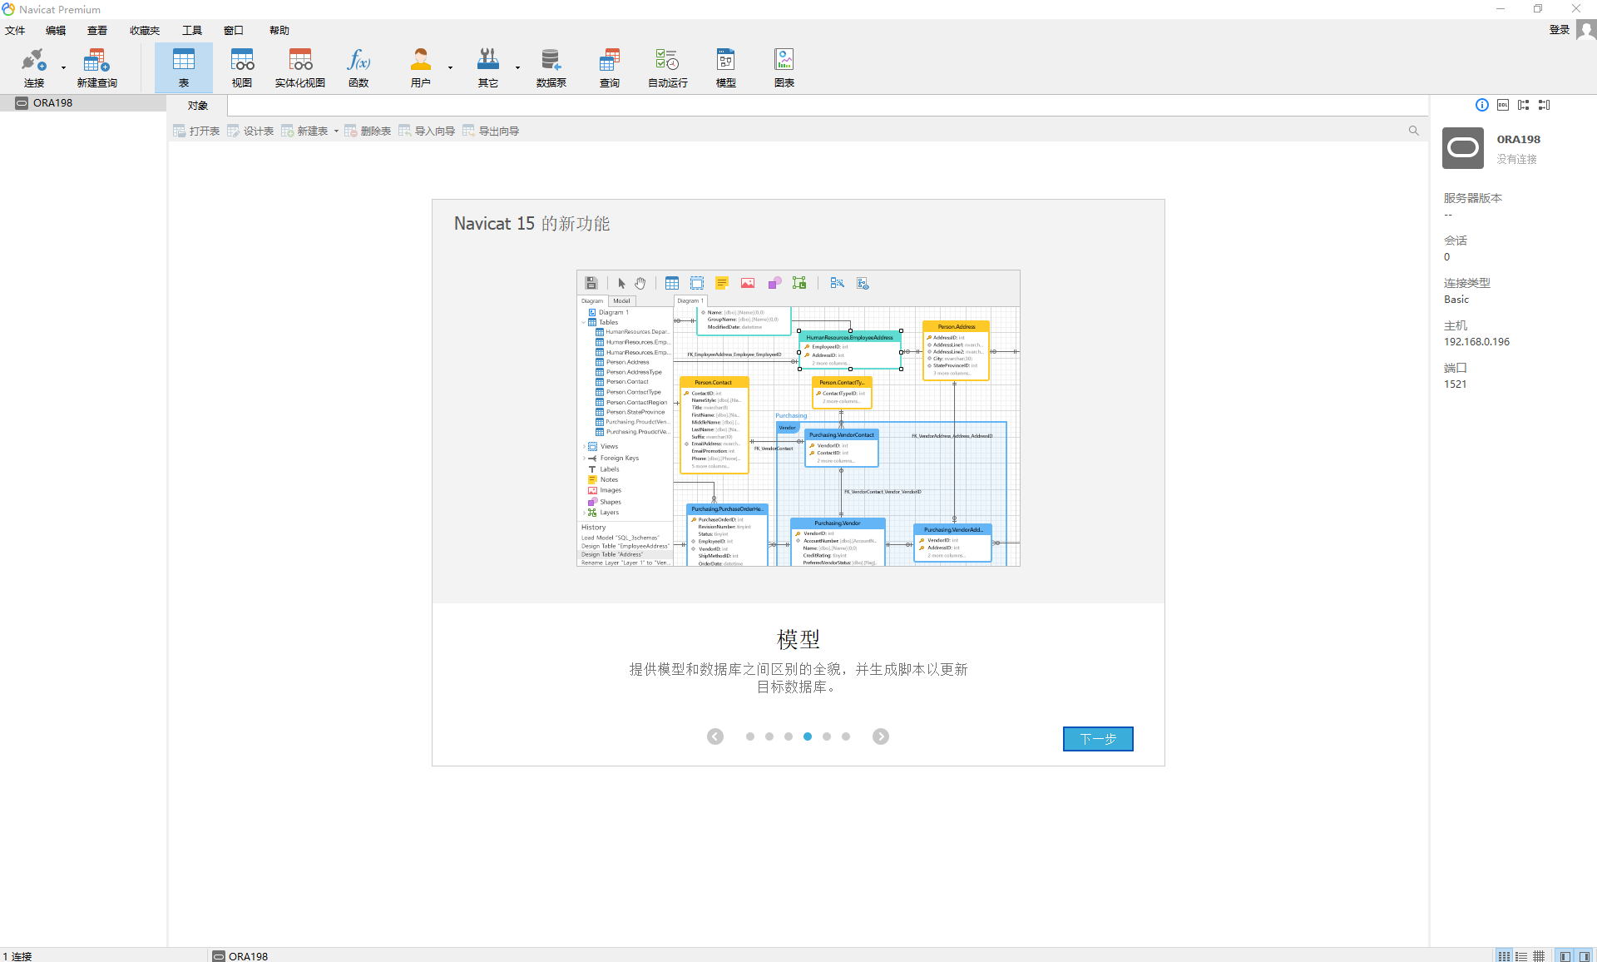Click the 新建查询 (New Query) icon
The image size is (1597, 962).
point(96,67)
